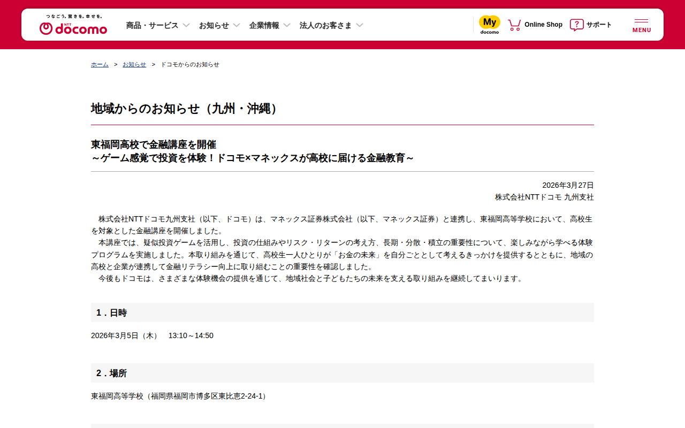
Task: Click the ドコモからのお知らせ breadcrumb text
Action: pos(190,64)
